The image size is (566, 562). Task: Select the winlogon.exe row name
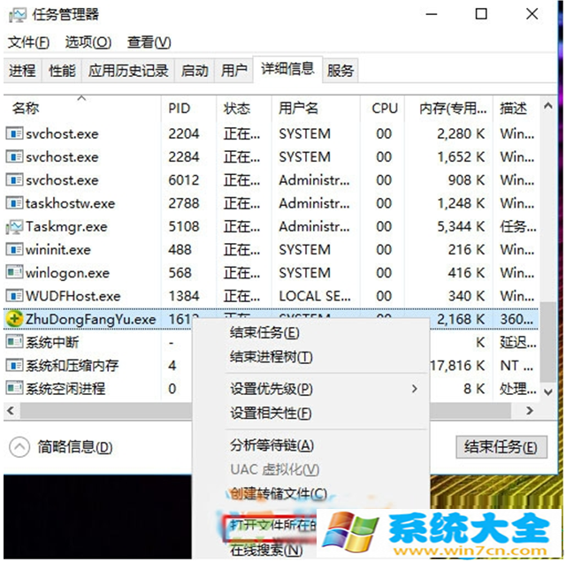coord(67,273)
